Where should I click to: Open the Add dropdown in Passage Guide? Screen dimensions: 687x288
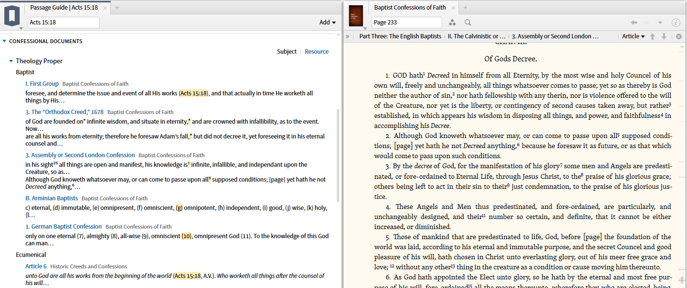328,23
